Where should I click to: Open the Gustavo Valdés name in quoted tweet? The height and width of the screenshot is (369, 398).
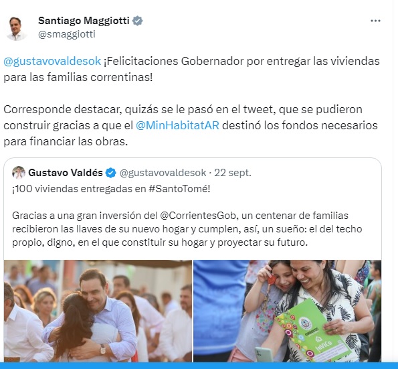[66, 173]
